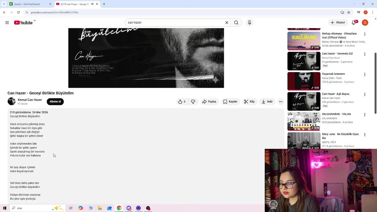This screenshot has height=212, width=377.
Task: Open Olmazlara İnat video thumbnail
Action: click(x=304, y=41)
